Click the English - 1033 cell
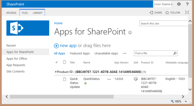Viewport: 194px width, 106px height. coord(175,79)
